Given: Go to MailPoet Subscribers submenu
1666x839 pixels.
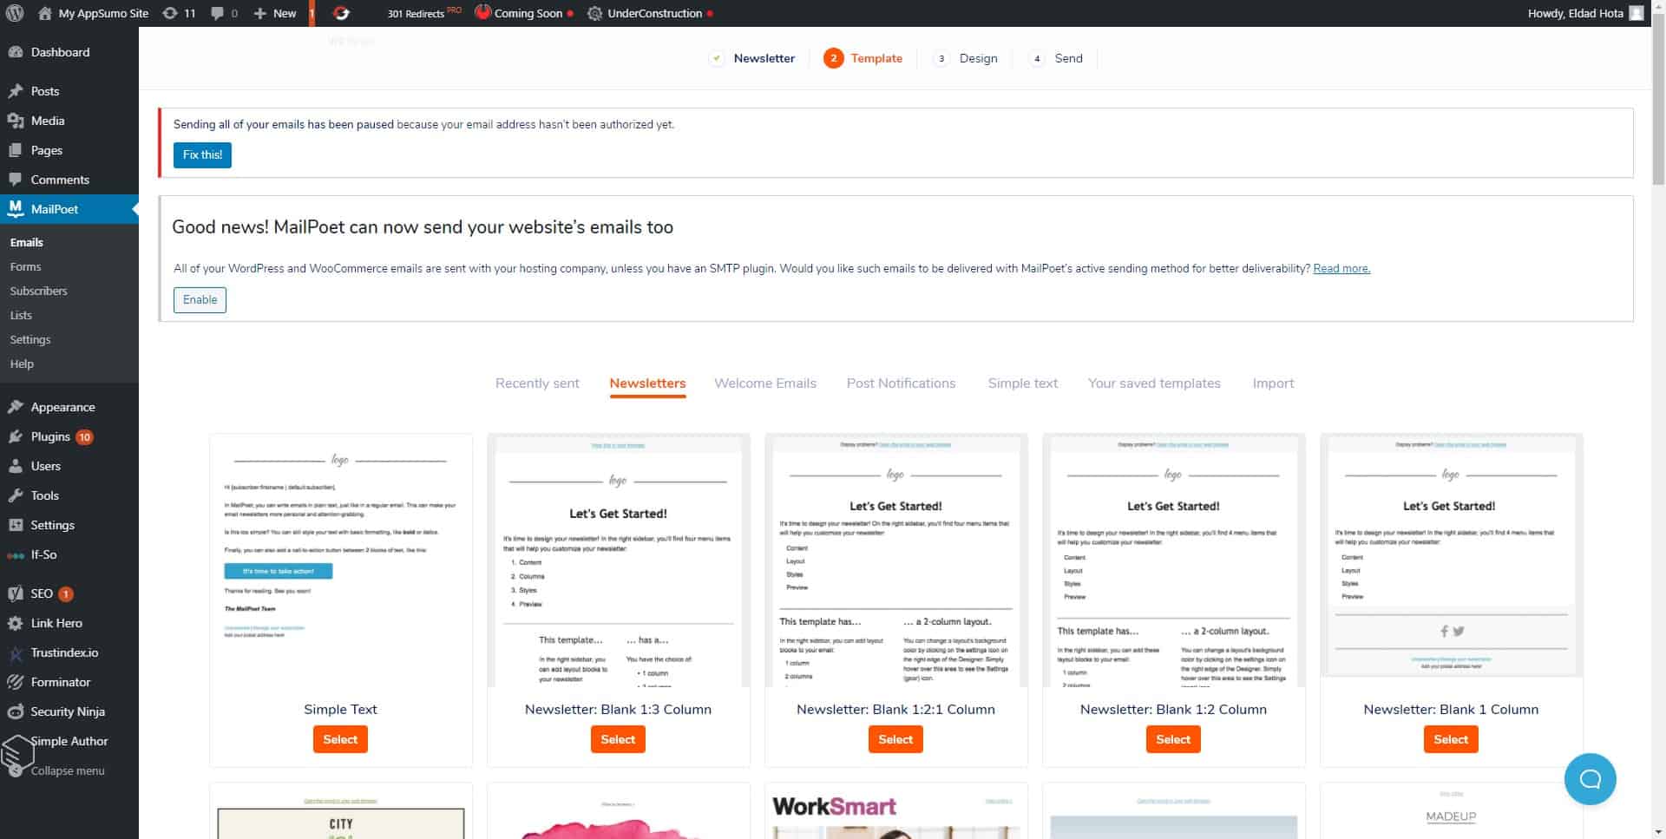Looking at the screenshot, I should coord(38,291).
